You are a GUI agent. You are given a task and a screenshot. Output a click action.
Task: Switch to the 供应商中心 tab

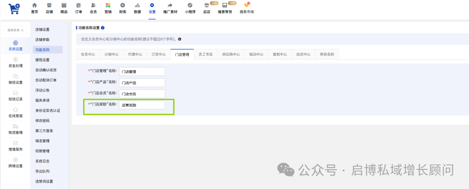coord(231,55)
